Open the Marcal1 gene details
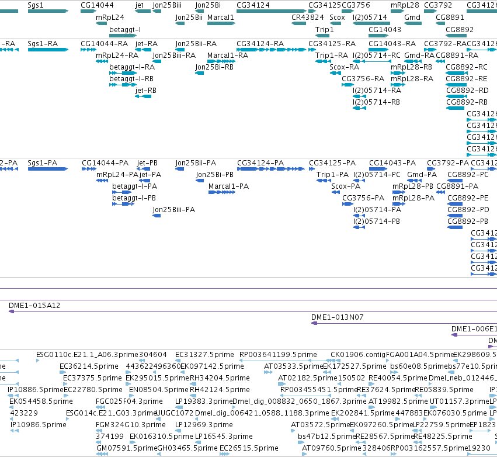Viewport: 497px width, 457px height. [x=221, y=23]
